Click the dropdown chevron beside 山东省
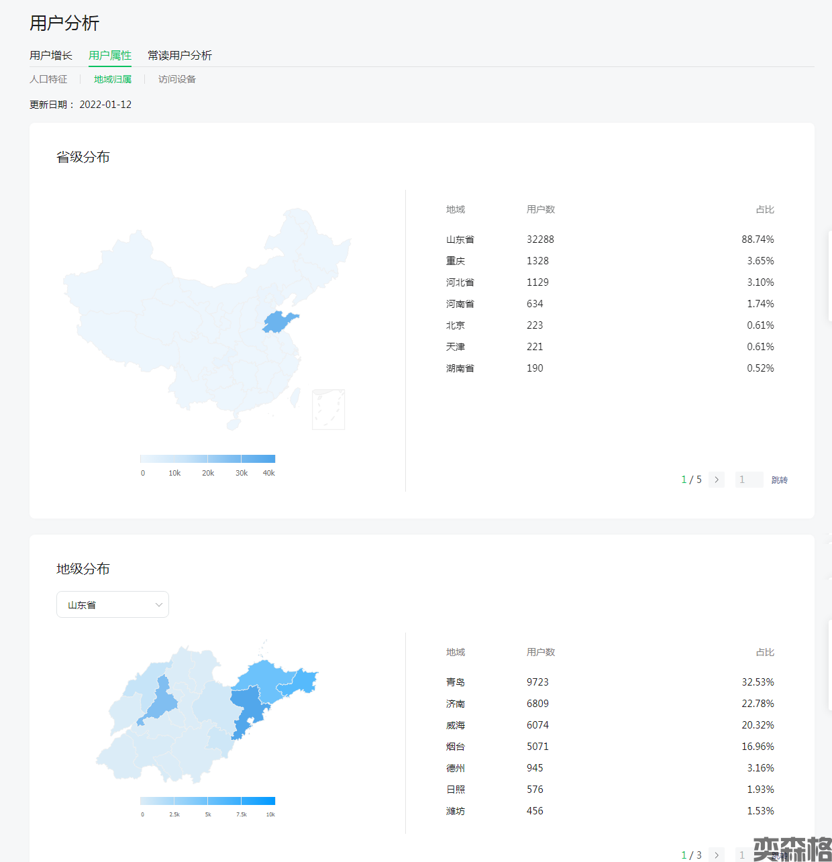Image resolution: width=832 pixels, height=862 pixels. (x=159, y=604)
